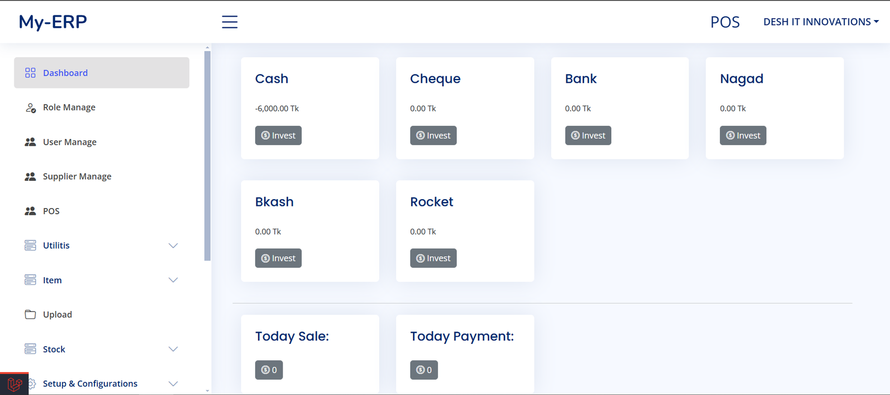Click the Role Manage user icon
Image resolution: width=890 pixels, height=395 pixels.
[31, 107]
